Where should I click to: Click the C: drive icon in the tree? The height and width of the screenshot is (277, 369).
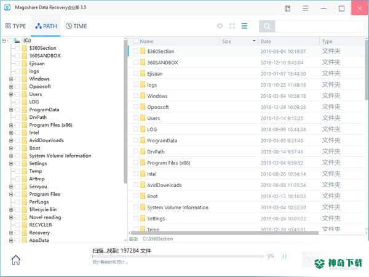coord(17,41)
